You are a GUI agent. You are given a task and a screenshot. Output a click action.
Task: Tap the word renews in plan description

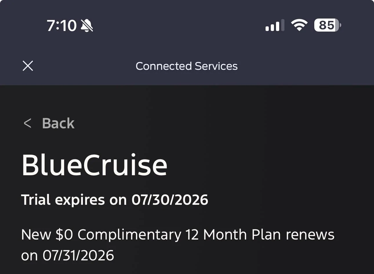coord(310,234)
